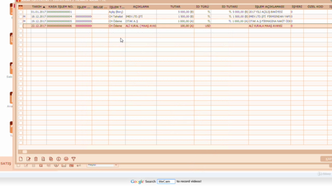Click the İŞLEM AÇIKLAMASI column header
The width and height of the screenshot is (332, 186).
tap(269, 7)
